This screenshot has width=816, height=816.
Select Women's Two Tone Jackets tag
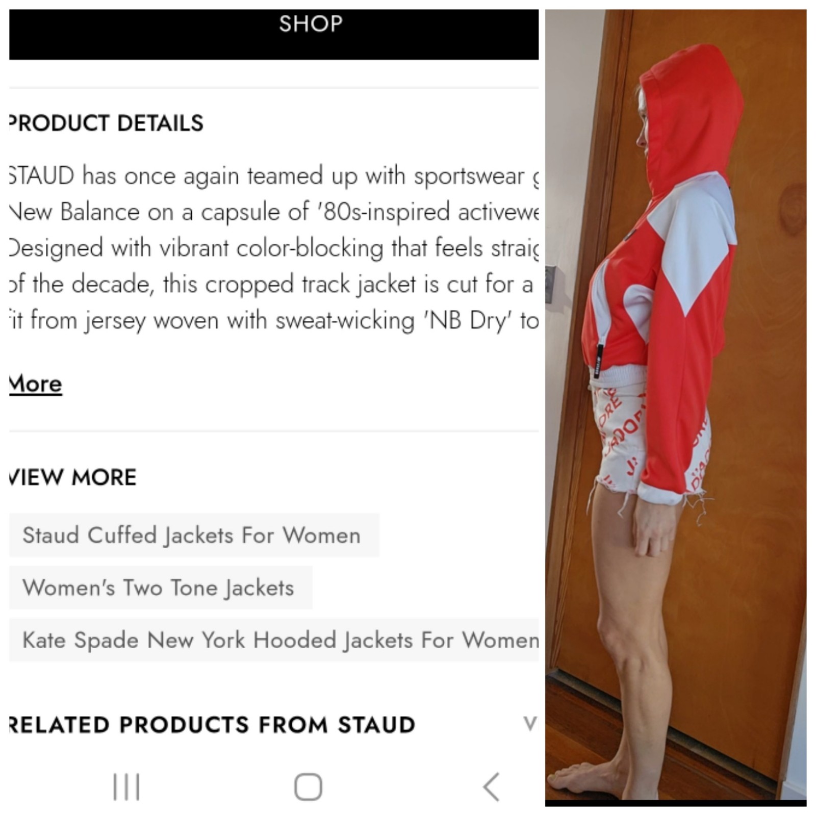click(161, 588)
